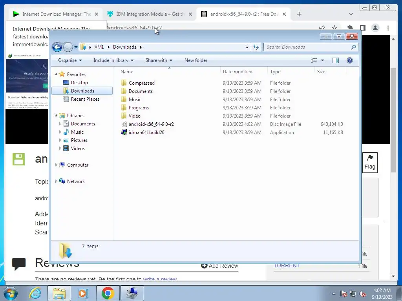Open Chrome three-dot menu
This screenshot has height=301, width=402.
[388, 28]
